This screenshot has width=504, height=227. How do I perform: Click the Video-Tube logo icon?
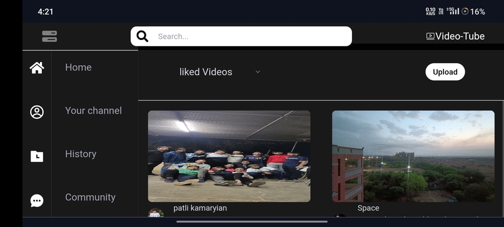click(x=430, y=36)
